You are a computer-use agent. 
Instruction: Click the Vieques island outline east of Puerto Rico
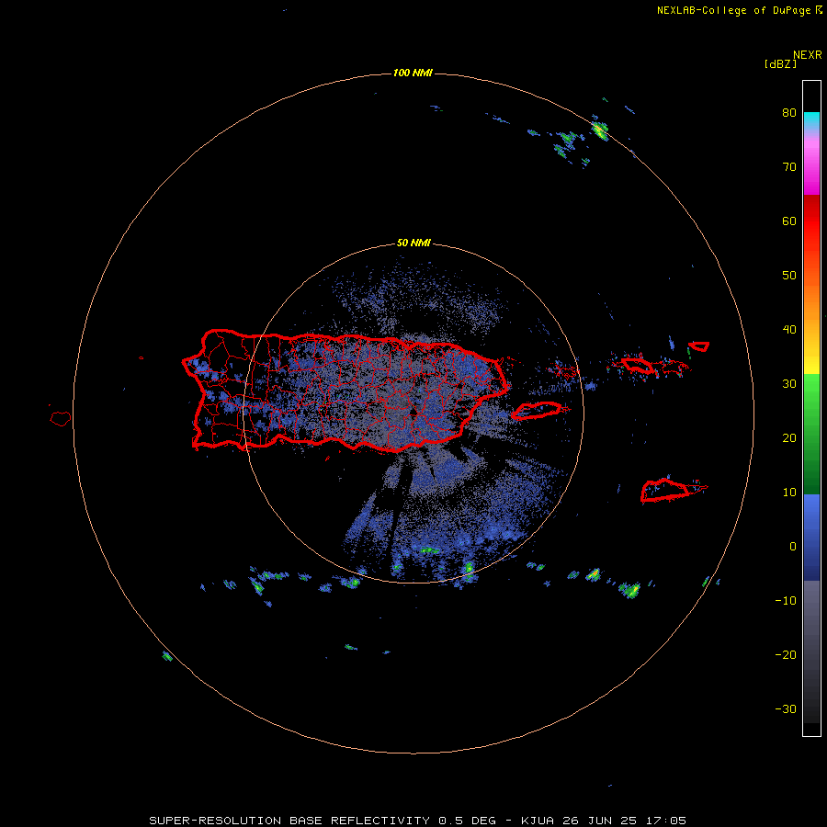point(537,411)
